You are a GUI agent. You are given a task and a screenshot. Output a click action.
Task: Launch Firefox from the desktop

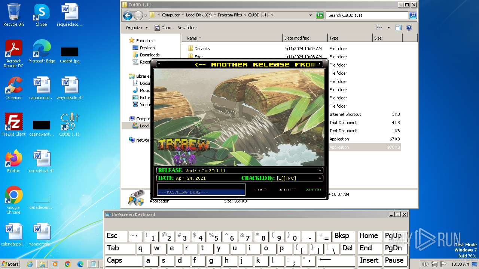(x=13, y=161)
